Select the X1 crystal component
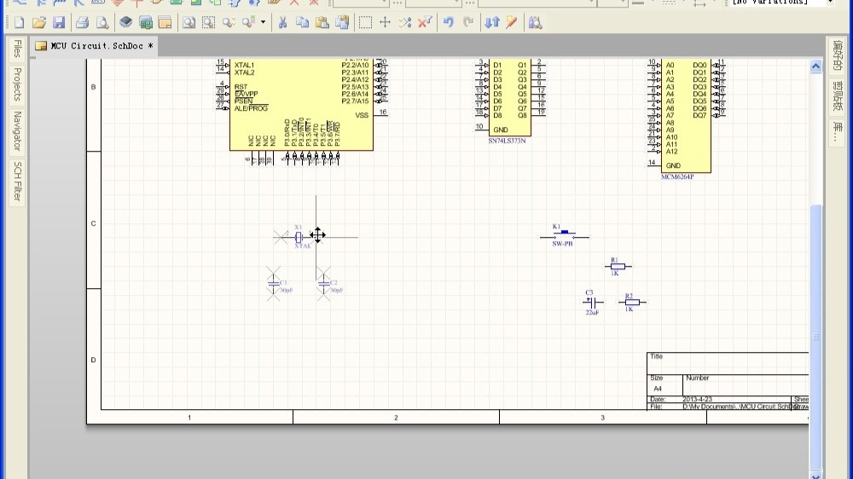The image size is (853, 479). tap(298, 238)
